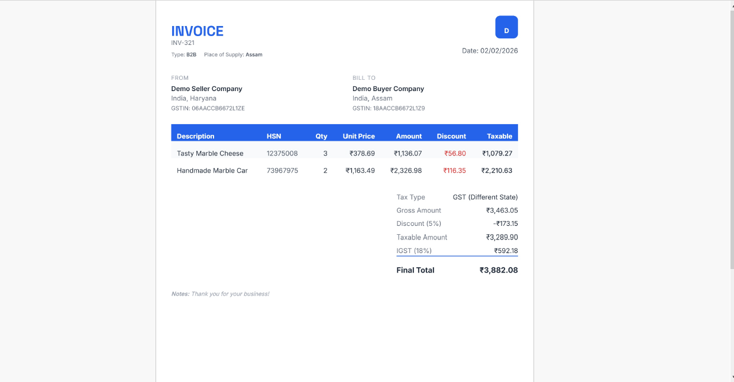734x382 pixels.
Task: Click Demo Buyer Company name
Action: click(x=388, y=89)
